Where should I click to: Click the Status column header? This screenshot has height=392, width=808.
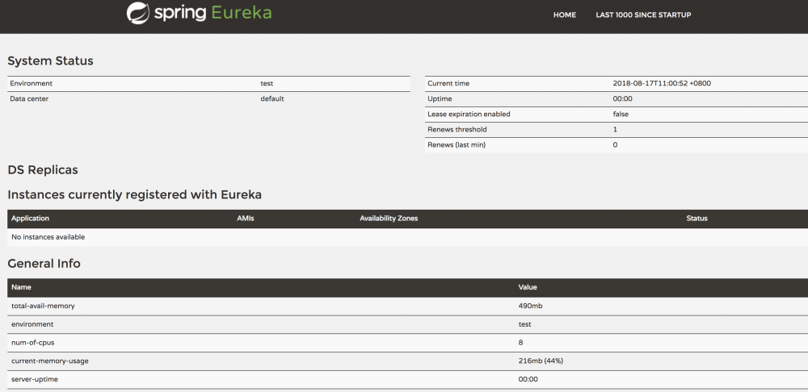696,219
